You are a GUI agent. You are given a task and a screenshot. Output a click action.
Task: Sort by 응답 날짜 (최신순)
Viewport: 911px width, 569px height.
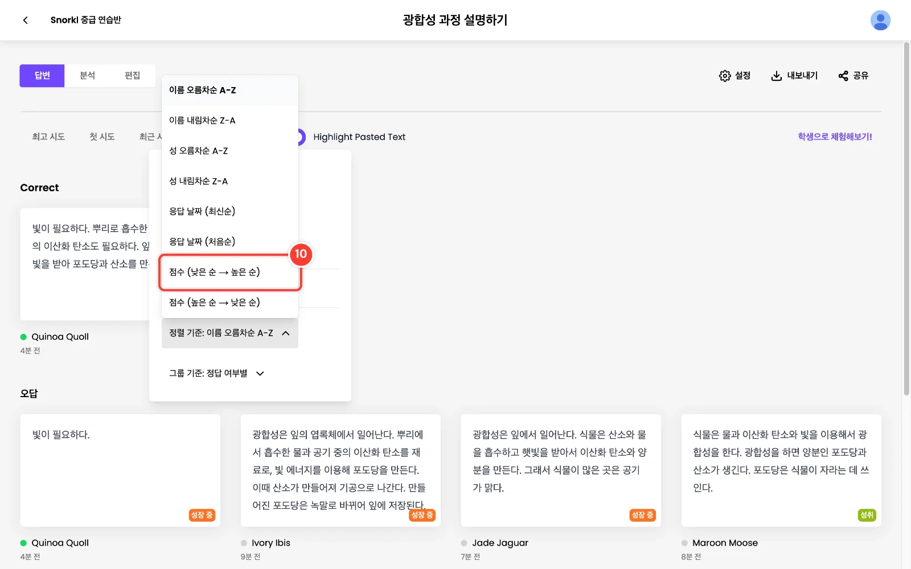click(x=230, y=211)
